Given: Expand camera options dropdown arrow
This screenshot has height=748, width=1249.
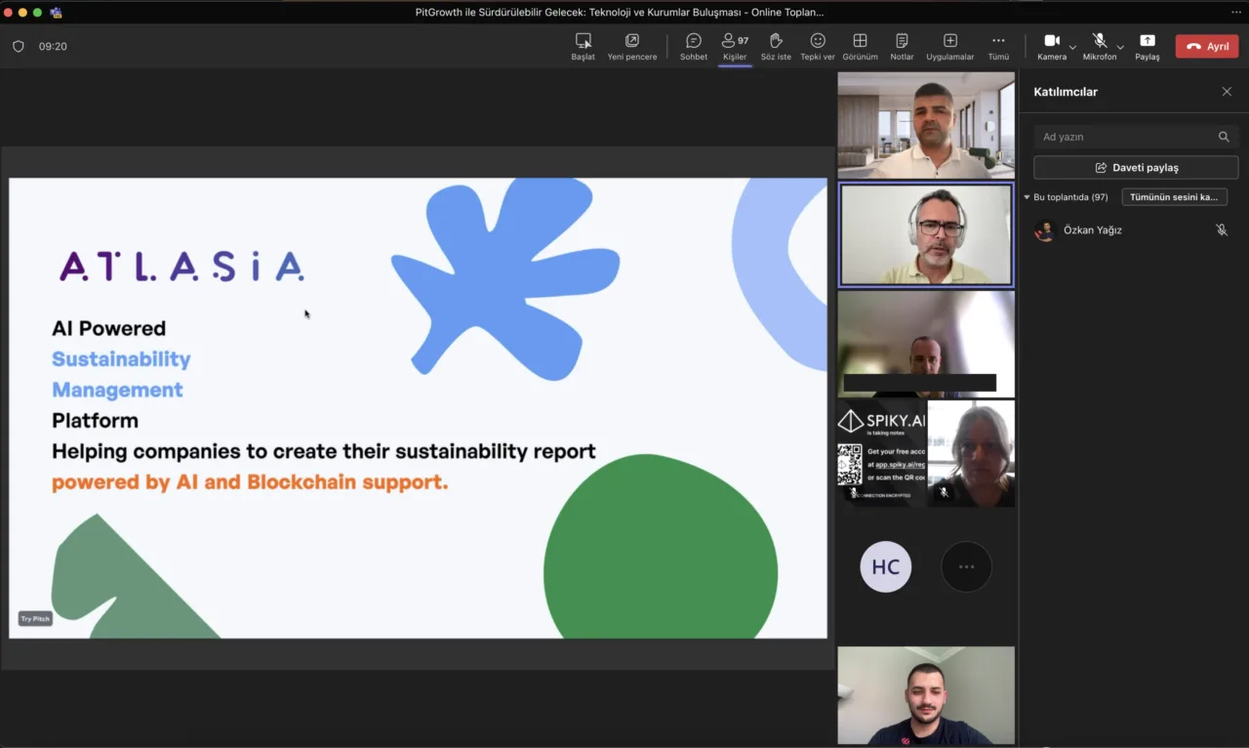Looking at the screenshot, I should [1073, 47].
